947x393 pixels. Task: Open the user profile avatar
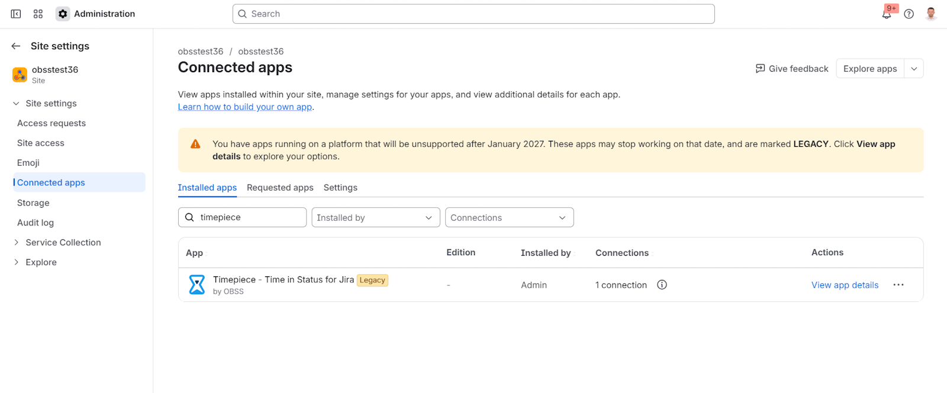[931, 14]
